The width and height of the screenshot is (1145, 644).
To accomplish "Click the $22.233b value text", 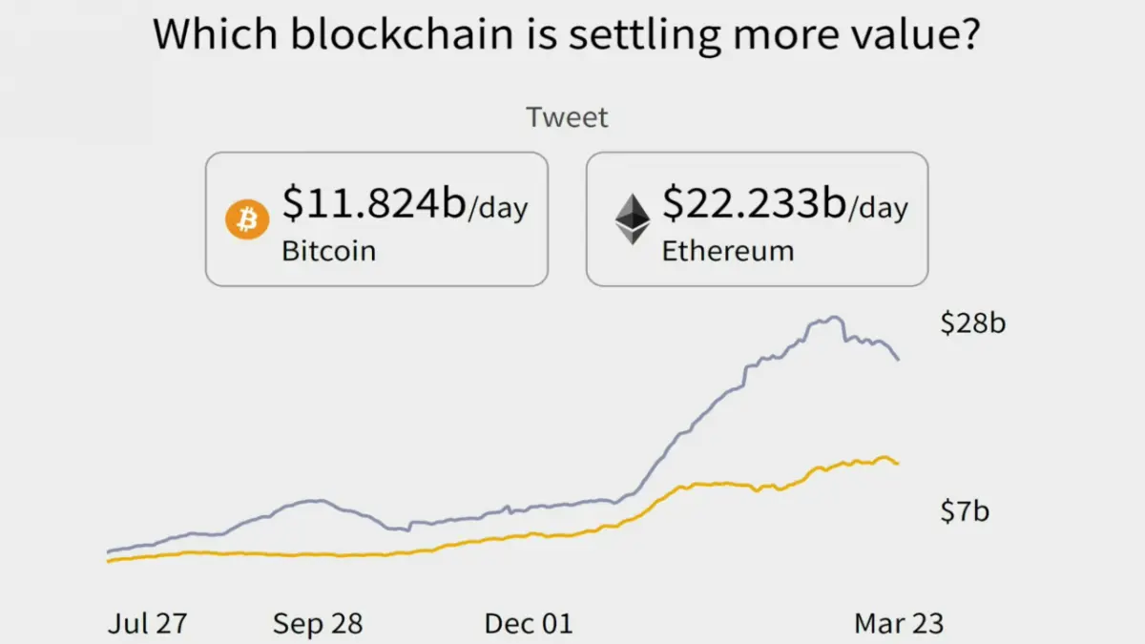I will [x=754, y=203].
